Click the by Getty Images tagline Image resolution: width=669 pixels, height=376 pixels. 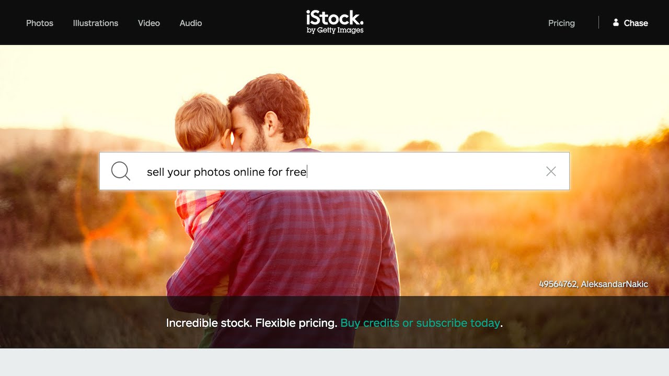click(x=335, y=30)
